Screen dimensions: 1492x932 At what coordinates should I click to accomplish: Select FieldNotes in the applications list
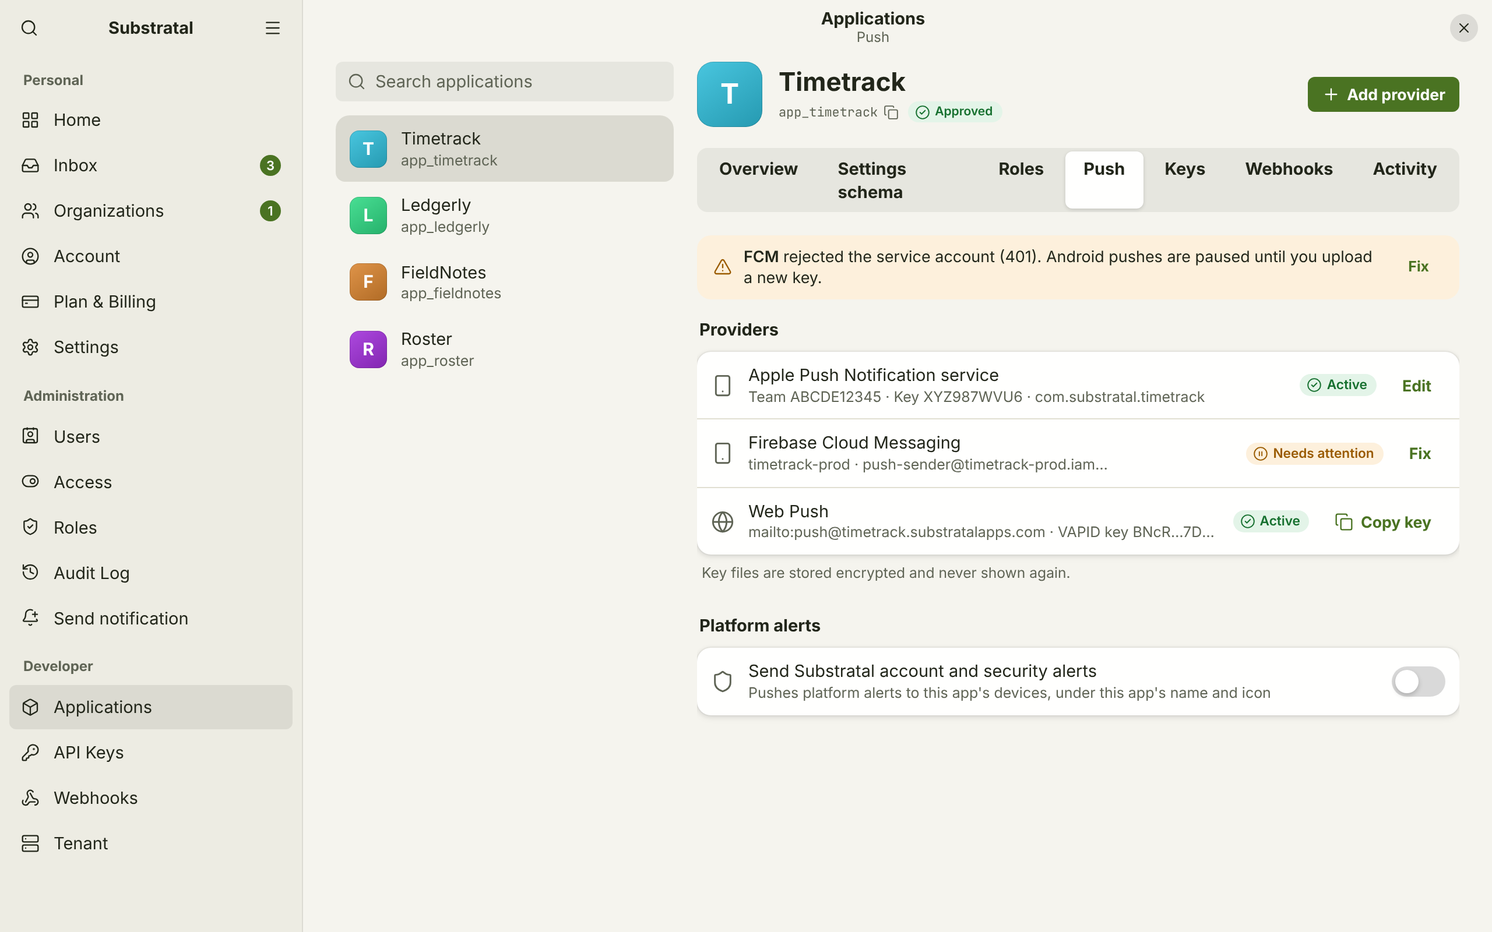coord(504,283)
